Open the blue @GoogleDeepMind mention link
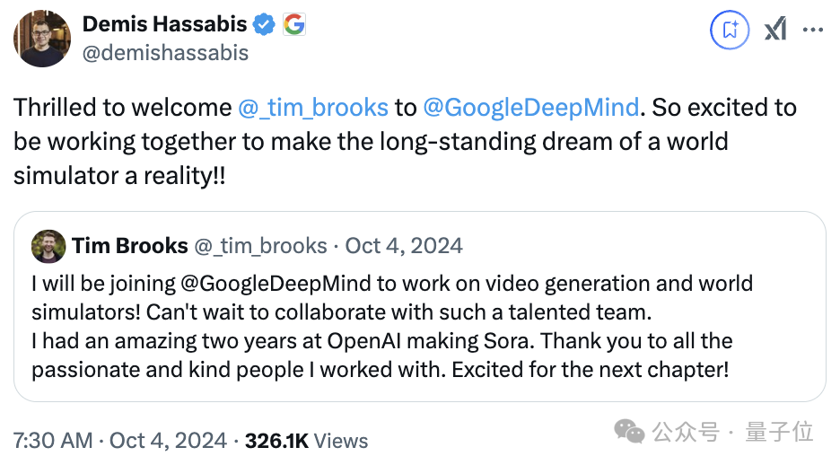This screenshot has height=465, width=840. click(531, 108)
